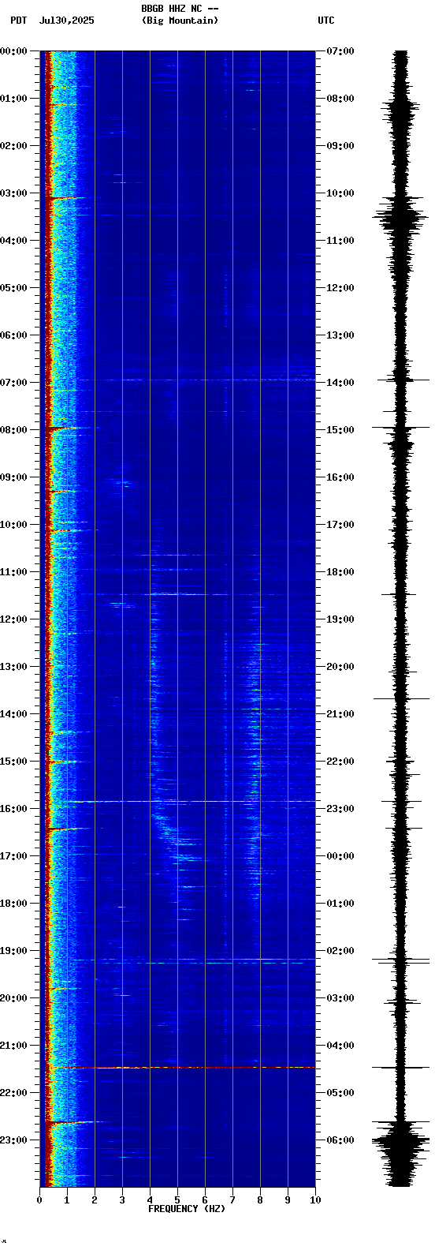Click the 10:00 UTC time label
The height and width of the screenshot is (1250, 435).
340,193
